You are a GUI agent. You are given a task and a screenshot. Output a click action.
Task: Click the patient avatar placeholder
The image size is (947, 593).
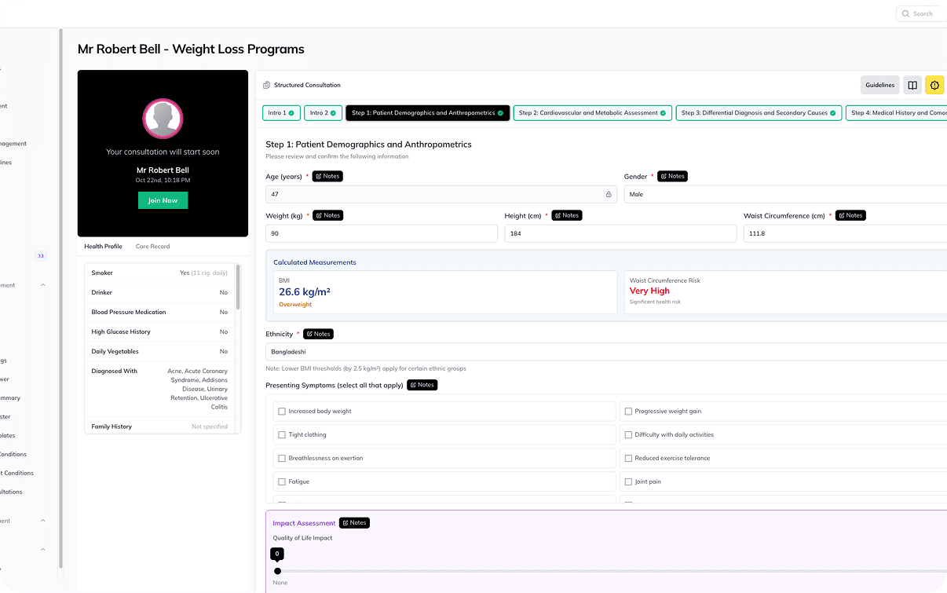163,119
